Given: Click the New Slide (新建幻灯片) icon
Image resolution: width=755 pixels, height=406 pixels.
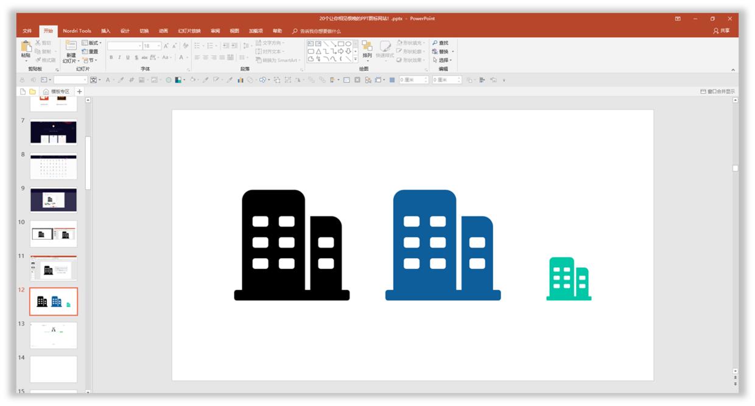Looking at the screenshot, I should tap(71, 46).
